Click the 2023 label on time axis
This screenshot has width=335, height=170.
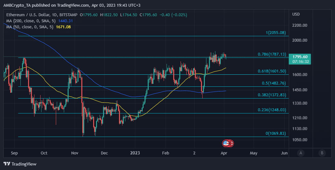(135, 153)
